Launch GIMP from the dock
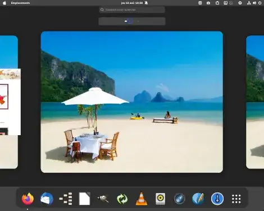Image resolution: width=264 pixels, height=211 pixels. [103, 199]
